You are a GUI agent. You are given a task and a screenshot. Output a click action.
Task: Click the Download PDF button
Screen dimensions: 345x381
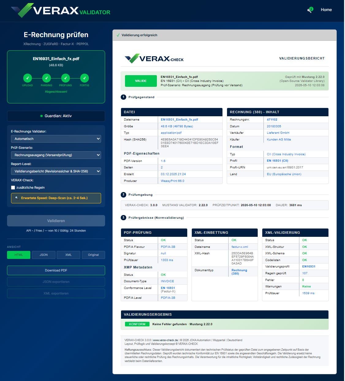pos(56,270)
